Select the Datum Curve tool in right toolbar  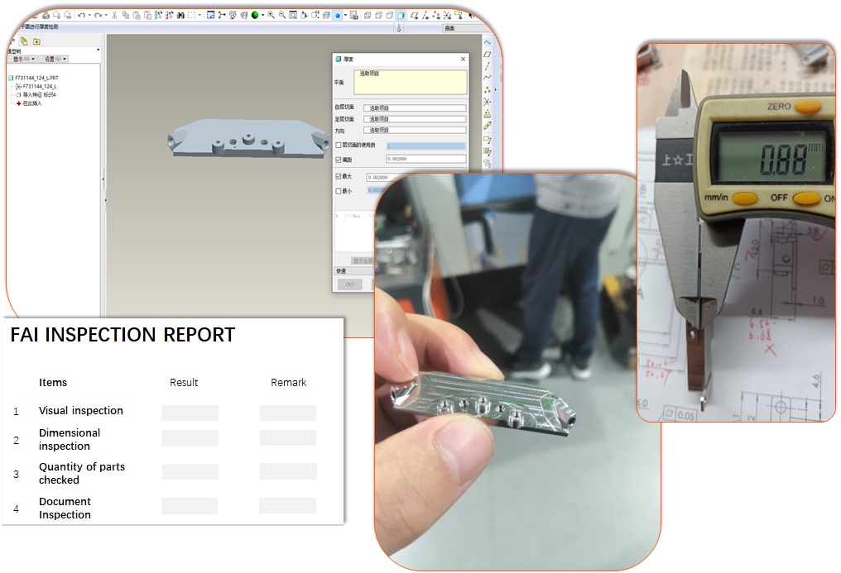(x=487, y=78)
